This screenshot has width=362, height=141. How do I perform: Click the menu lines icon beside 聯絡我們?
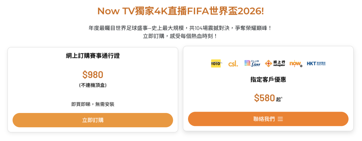280,119
